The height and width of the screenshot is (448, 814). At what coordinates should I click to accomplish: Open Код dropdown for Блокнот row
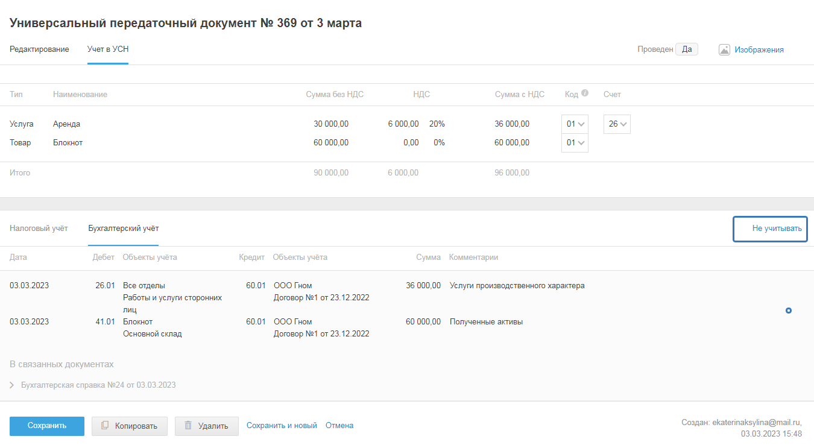pyautogui.click(x=575, y=143)
